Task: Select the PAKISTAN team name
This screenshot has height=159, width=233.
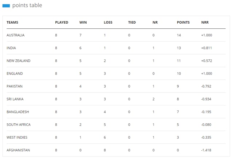Action: pyautogui.click(x=15, y=86)
